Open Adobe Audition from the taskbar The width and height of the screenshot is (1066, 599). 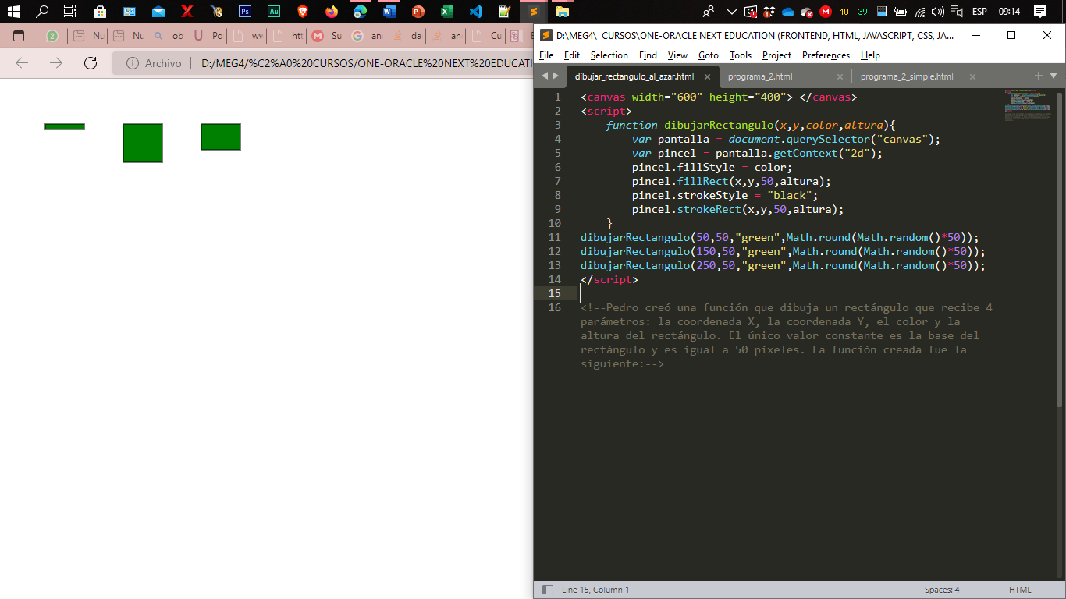coord(274,12)
